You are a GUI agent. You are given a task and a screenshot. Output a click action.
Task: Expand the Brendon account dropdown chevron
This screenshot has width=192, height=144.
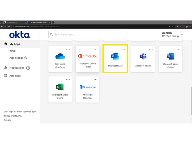pyautogui.click(x=182, y=34)
